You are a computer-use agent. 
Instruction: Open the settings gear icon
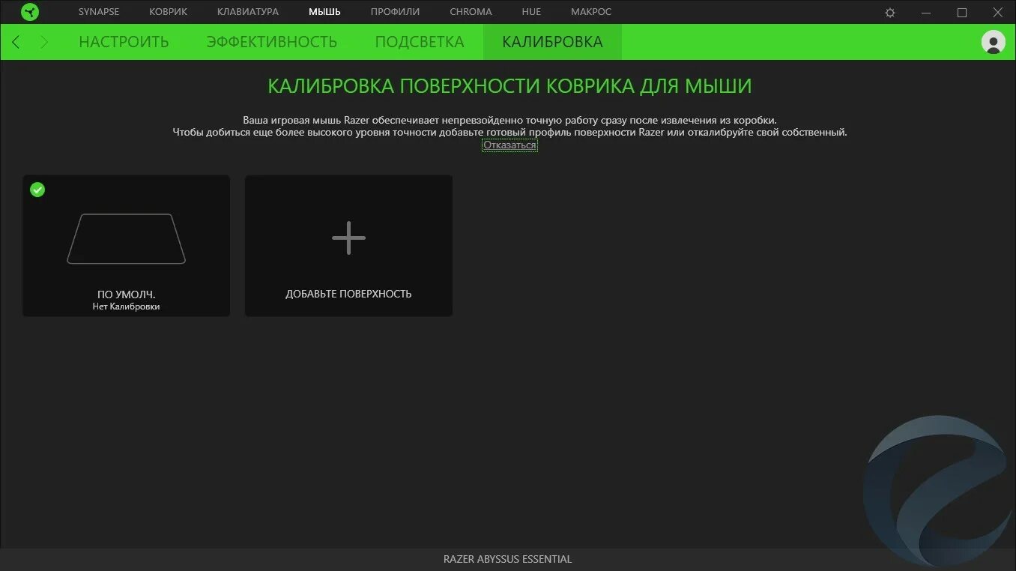click(890, 13)
